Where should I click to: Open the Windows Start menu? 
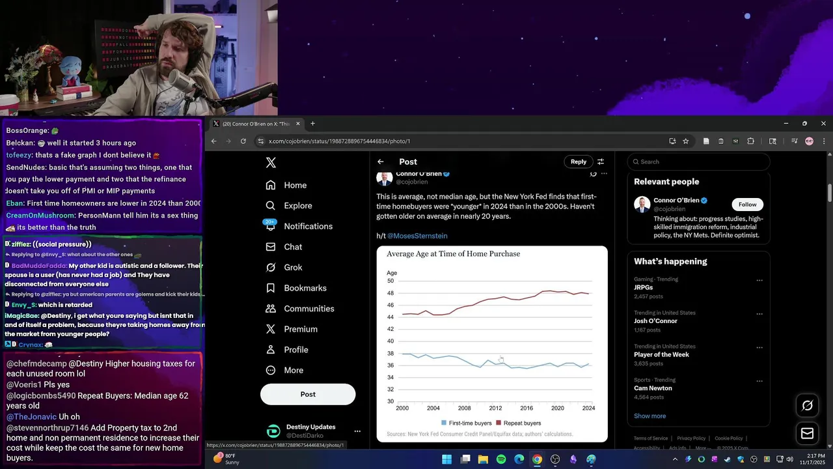[447, 459]
